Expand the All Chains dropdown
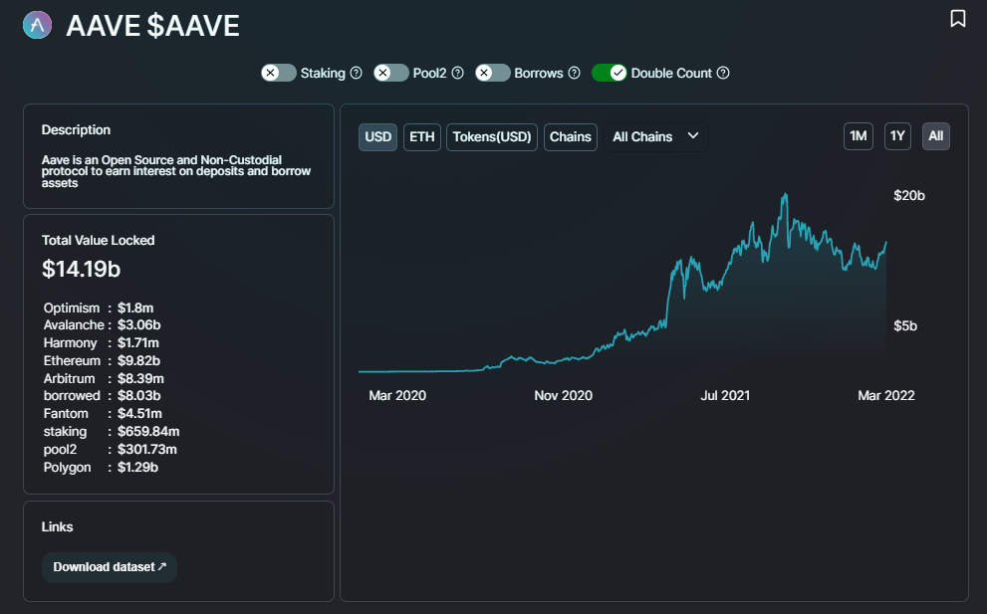987x614 pixels. 655,136
